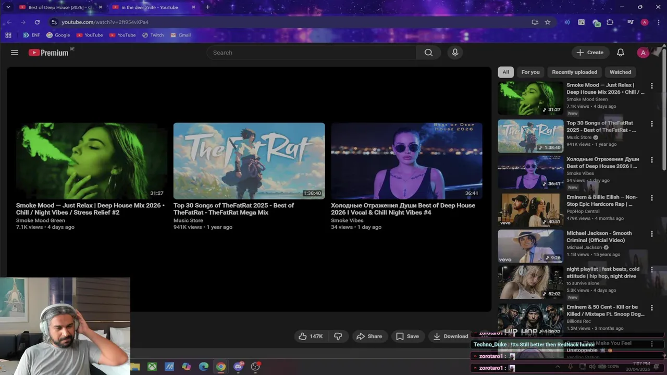The width and height of the screenshot is (667, 375).
Task: Click the page vertical scrollbar thumb
Action: click(x=664, y=108)
